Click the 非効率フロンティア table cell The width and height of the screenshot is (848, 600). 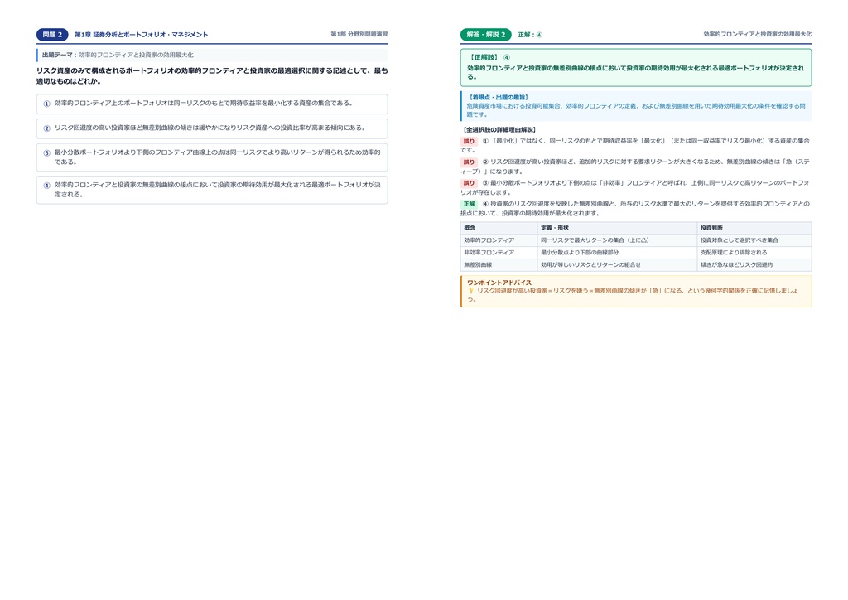[x=499, y=253]
